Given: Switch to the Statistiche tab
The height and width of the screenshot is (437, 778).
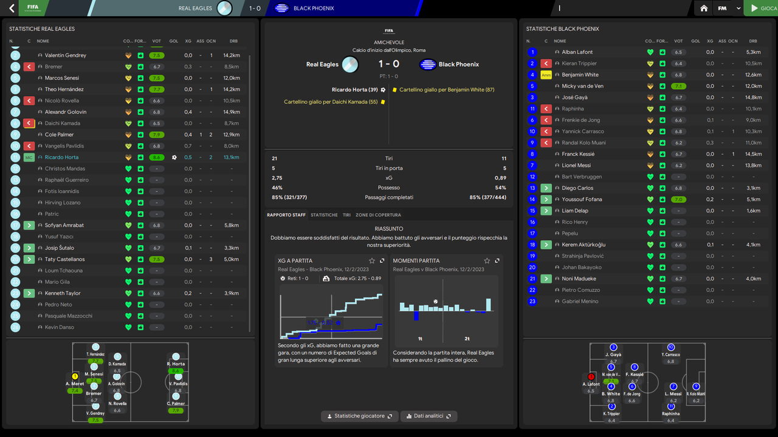Looking at the screenshot, I should click(x=324, y=215).
